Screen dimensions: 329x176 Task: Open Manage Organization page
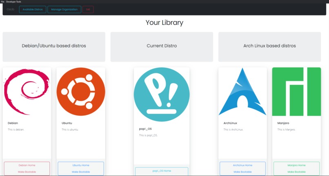64,9
